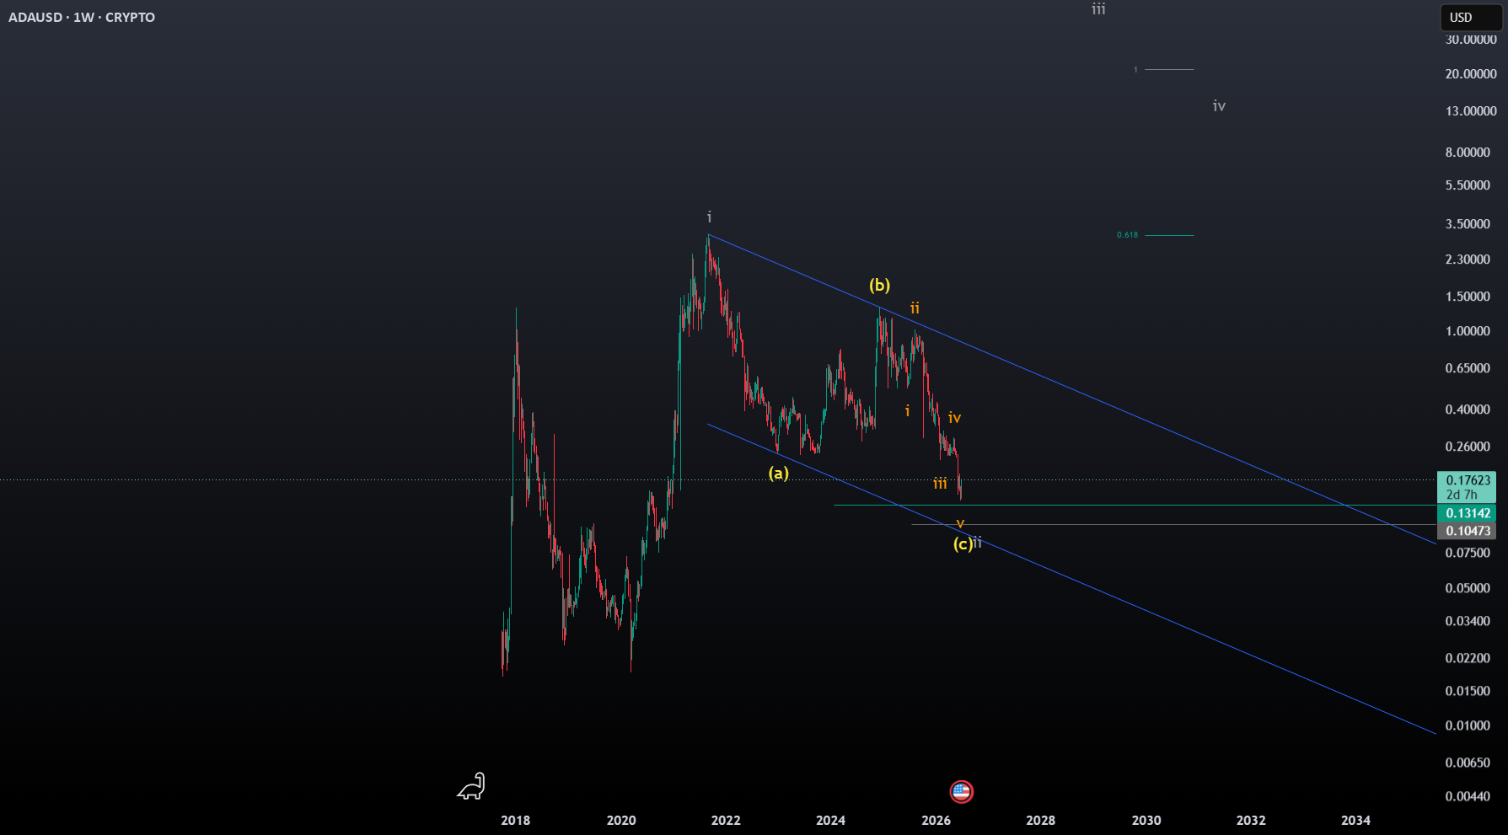Click the 8.00000 price axis level
1508x835 pixels.
pyautogui.click(x=1468, y=153)
